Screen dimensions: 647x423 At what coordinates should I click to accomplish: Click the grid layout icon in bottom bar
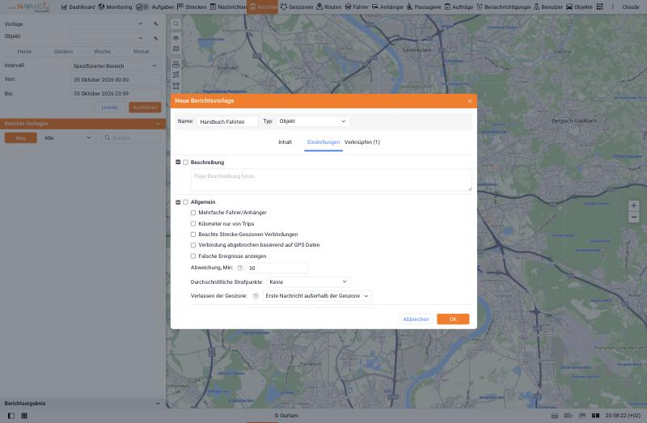coord(24,416)
